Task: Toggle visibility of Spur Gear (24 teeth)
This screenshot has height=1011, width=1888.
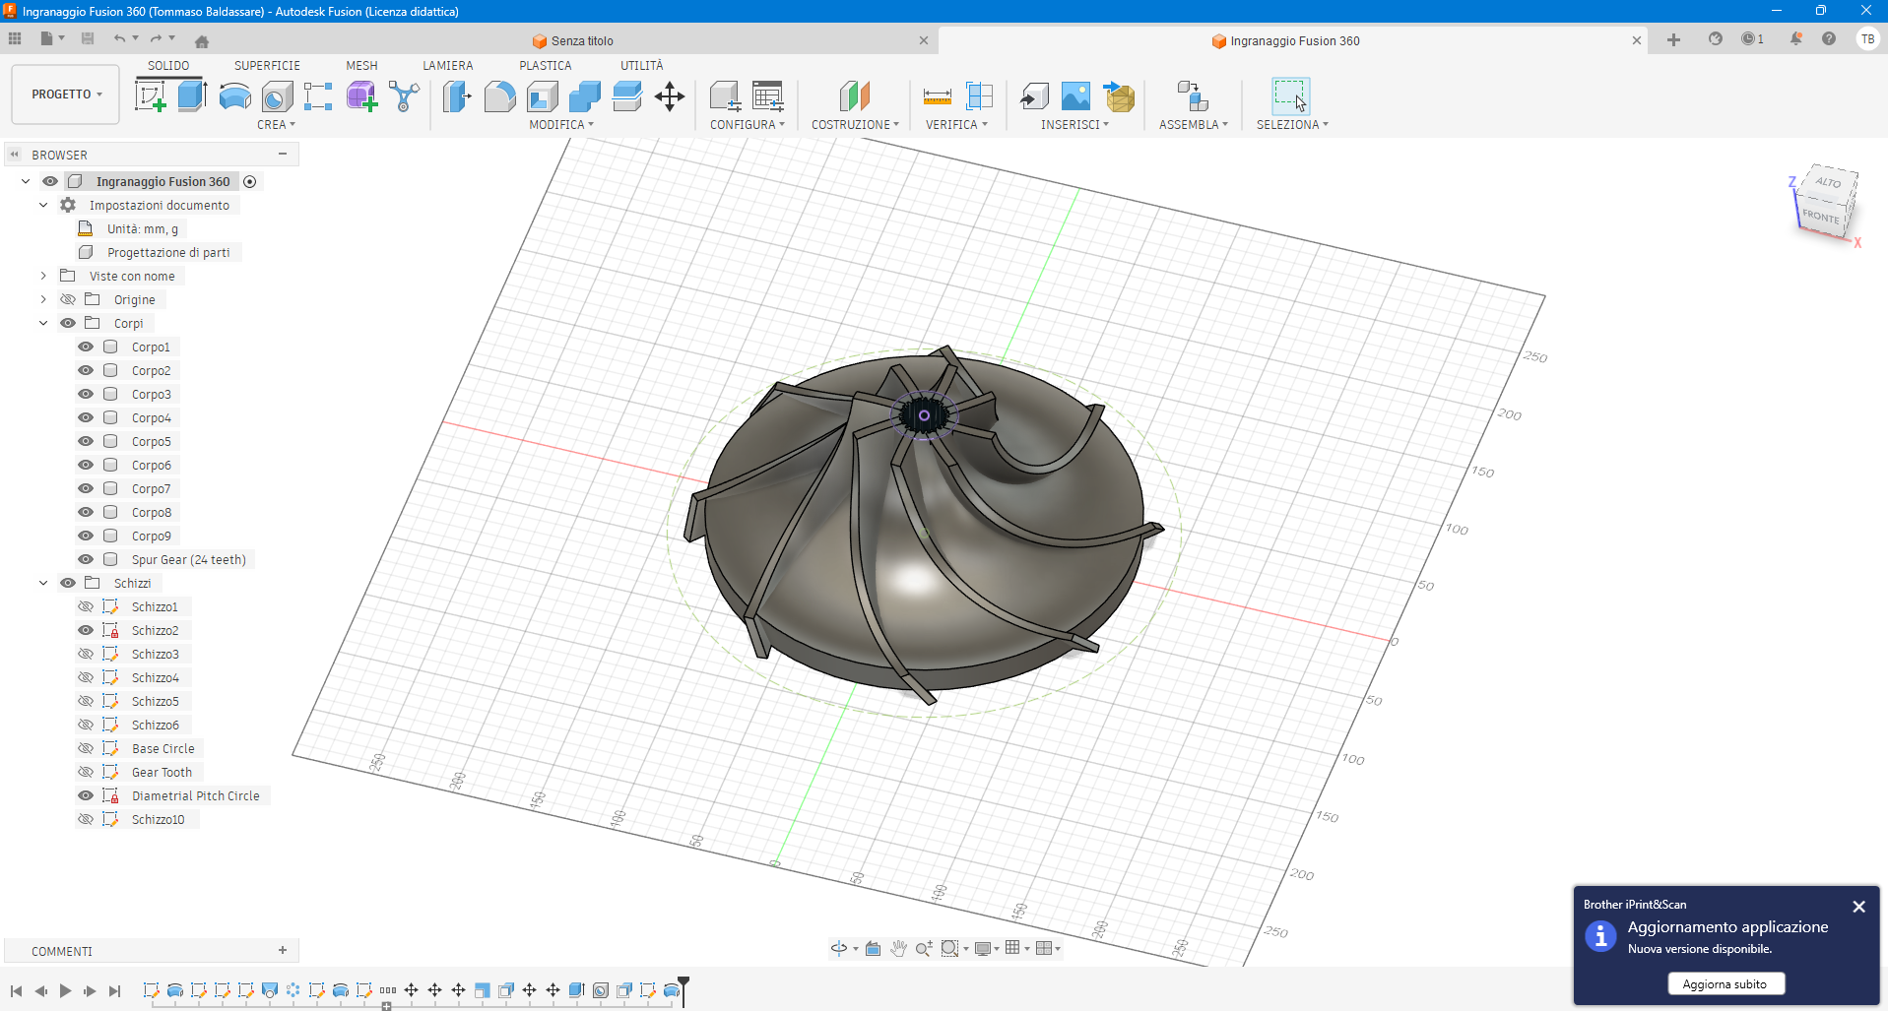Action: (x=86, y=559)
